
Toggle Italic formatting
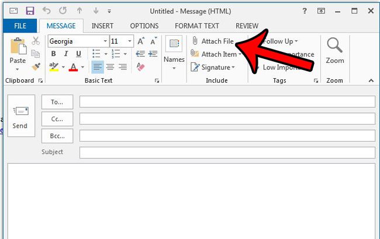66,54
